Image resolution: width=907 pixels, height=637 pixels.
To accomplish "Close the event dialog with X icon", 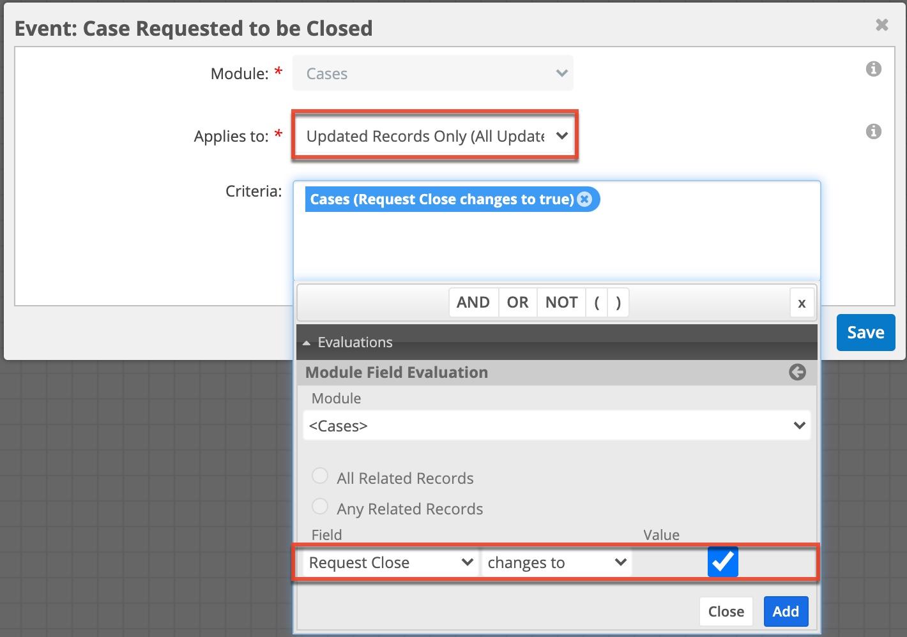I will (x=881, y=25).
